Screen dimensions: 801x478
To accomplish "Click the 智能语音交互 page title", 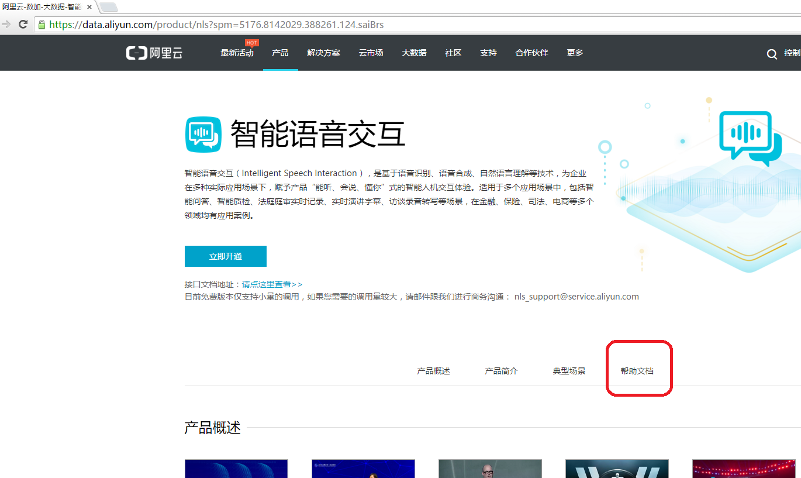I will 317,134.
